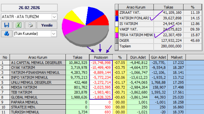Click position value -8,889,144
Image resolution: width=204 pixels, height=114 pixels.
click(x=102, y=73)
